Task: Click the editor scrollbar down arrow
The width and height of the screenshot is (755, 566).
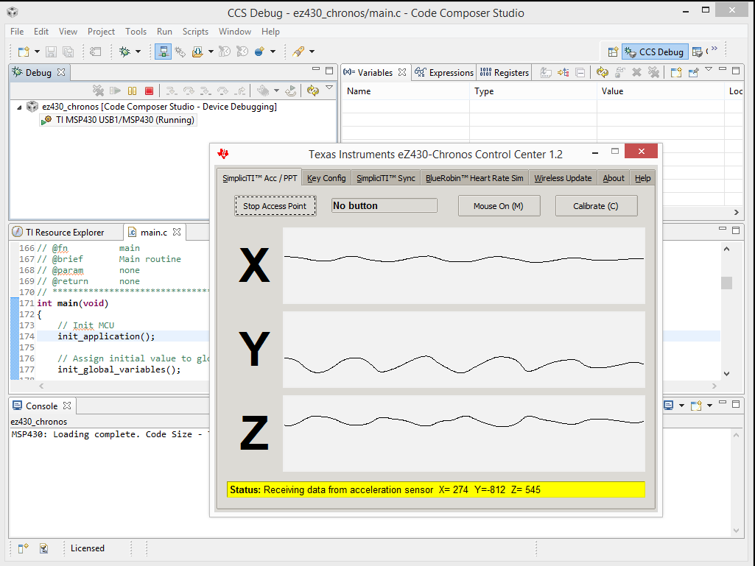Action: pos(726,373)
